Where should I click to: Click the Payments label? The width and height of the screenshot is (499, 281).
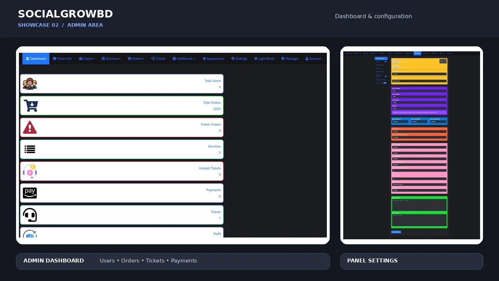[x=214, y=190]
